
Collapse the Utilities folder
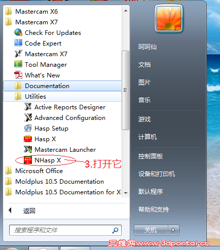(62, 96)
